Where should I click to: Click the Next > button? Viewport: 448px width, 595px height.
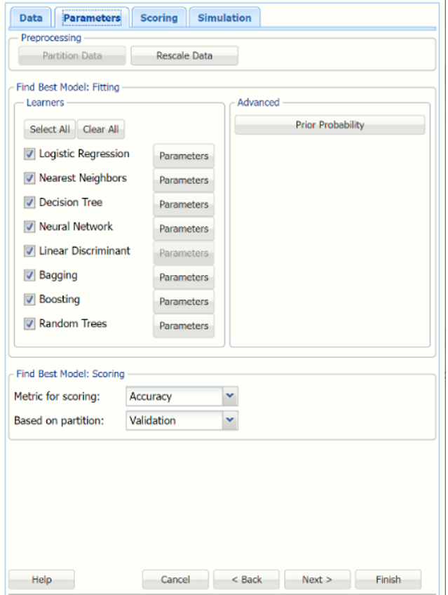pyautogui.click(x=317, y=580)
